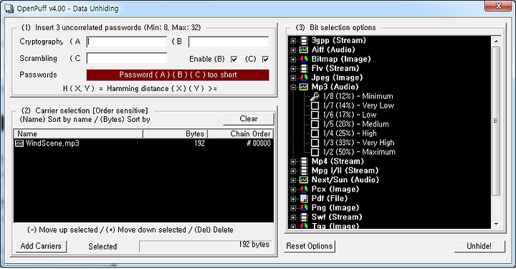
Task: Disable the (C) scrambling password checkbox
Action: 265,59
